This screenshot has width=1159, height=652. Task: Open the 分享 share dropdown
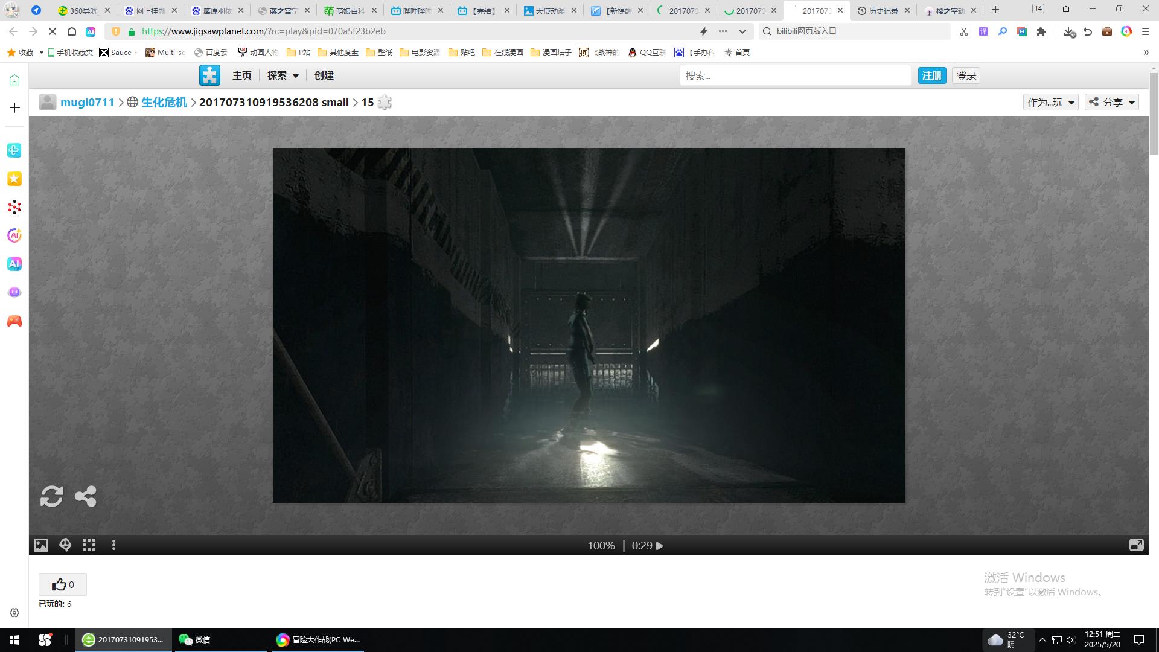coord(1112,102)
